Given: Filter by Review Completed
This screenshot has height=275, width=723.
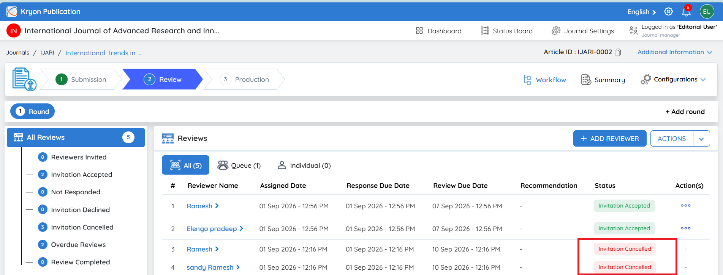Looking at the screenshot, I should click(x=74, y=262).
